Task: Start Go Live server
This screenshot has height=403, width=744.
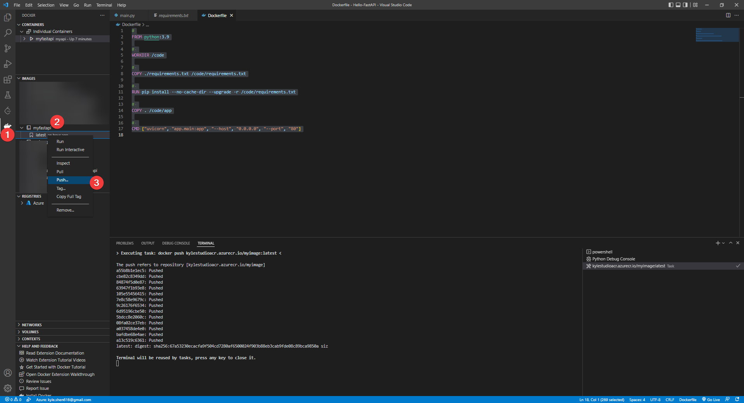Action: [x=711, y=400]
